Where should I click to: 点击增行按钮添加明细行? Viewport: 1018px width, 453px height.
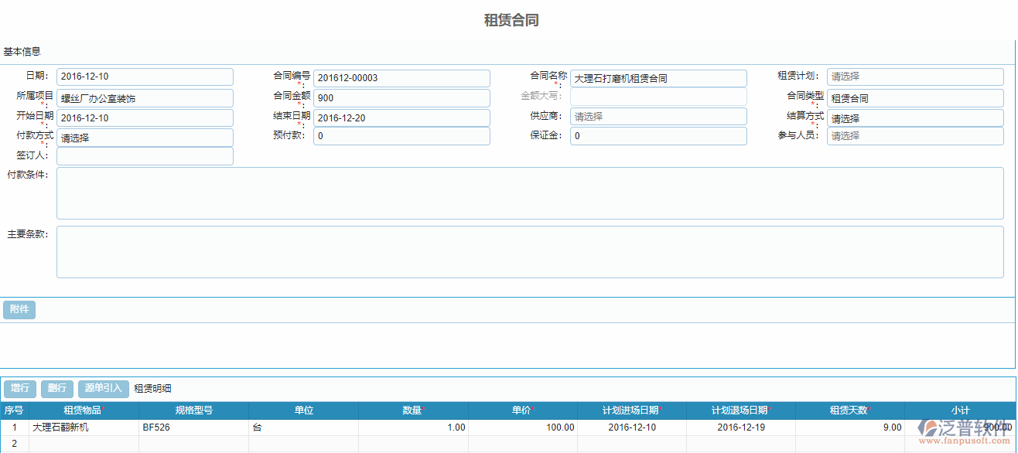19,388
